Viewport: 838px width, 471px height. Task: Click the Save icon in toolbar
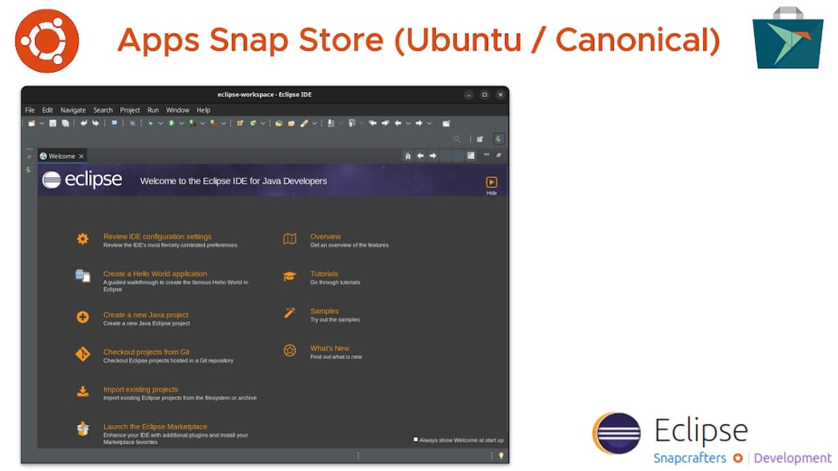click(52, 124)
